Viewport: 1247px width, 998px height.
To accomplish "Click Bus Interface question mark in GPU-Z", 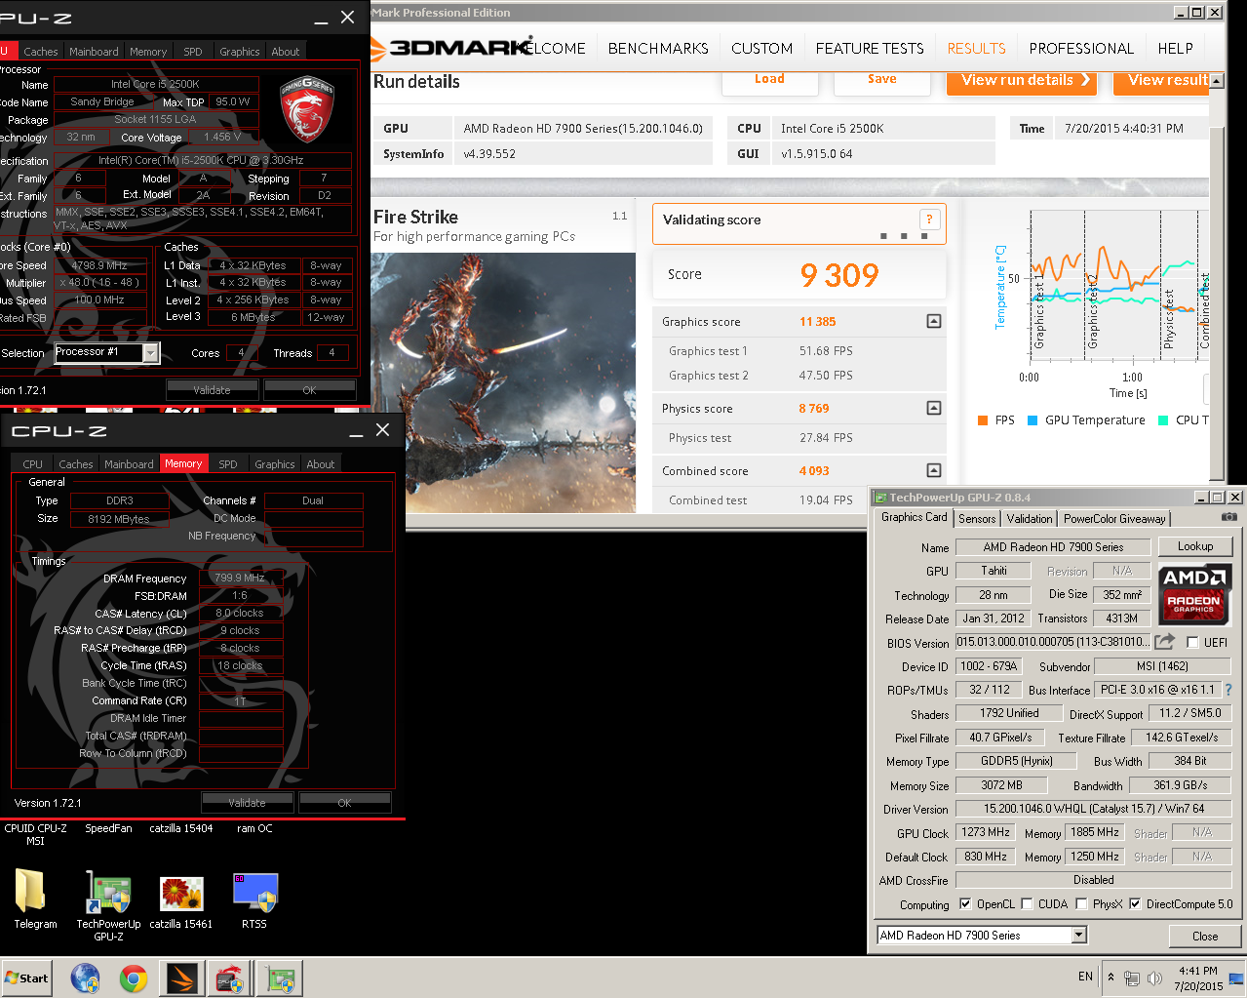I will click(1228, 690).
